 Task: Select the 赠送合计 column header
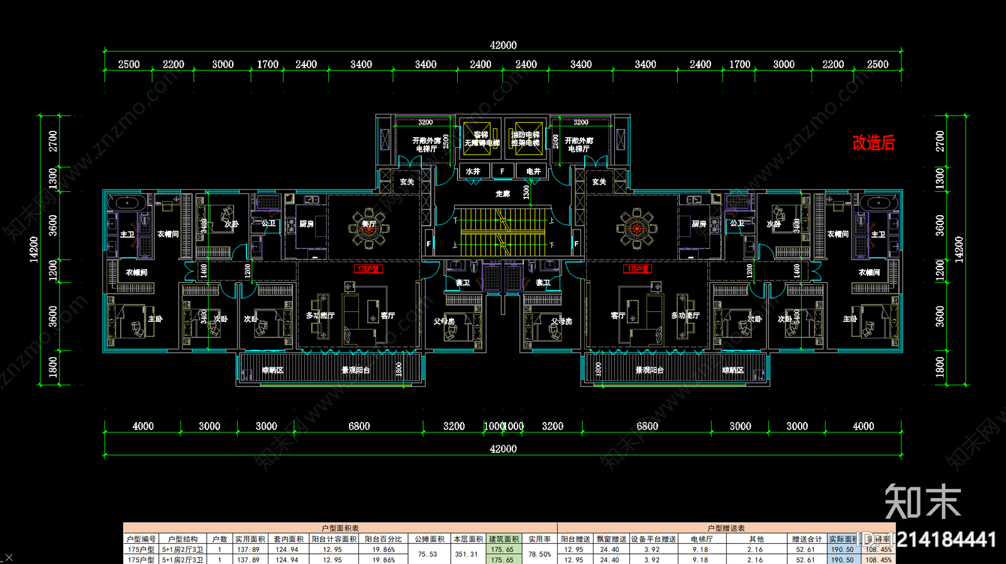click(807, 539)
